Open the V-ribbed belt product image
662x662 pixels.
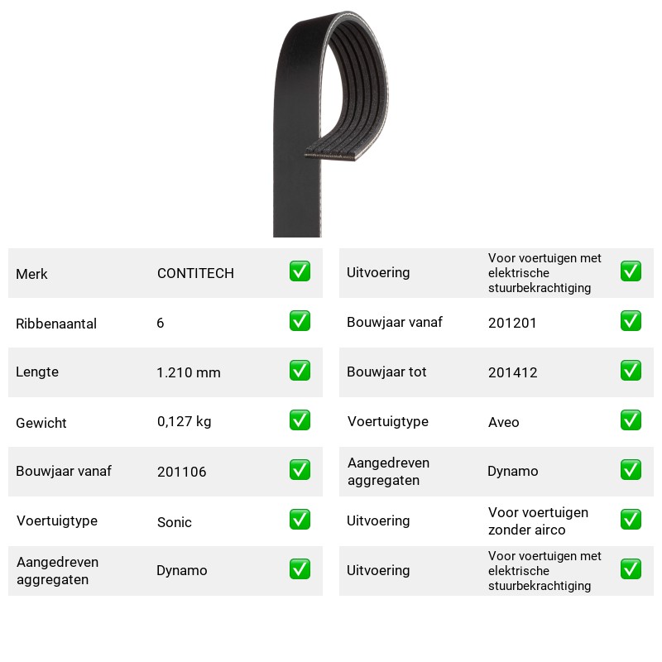pyautogui.click(x=330, y=123)
